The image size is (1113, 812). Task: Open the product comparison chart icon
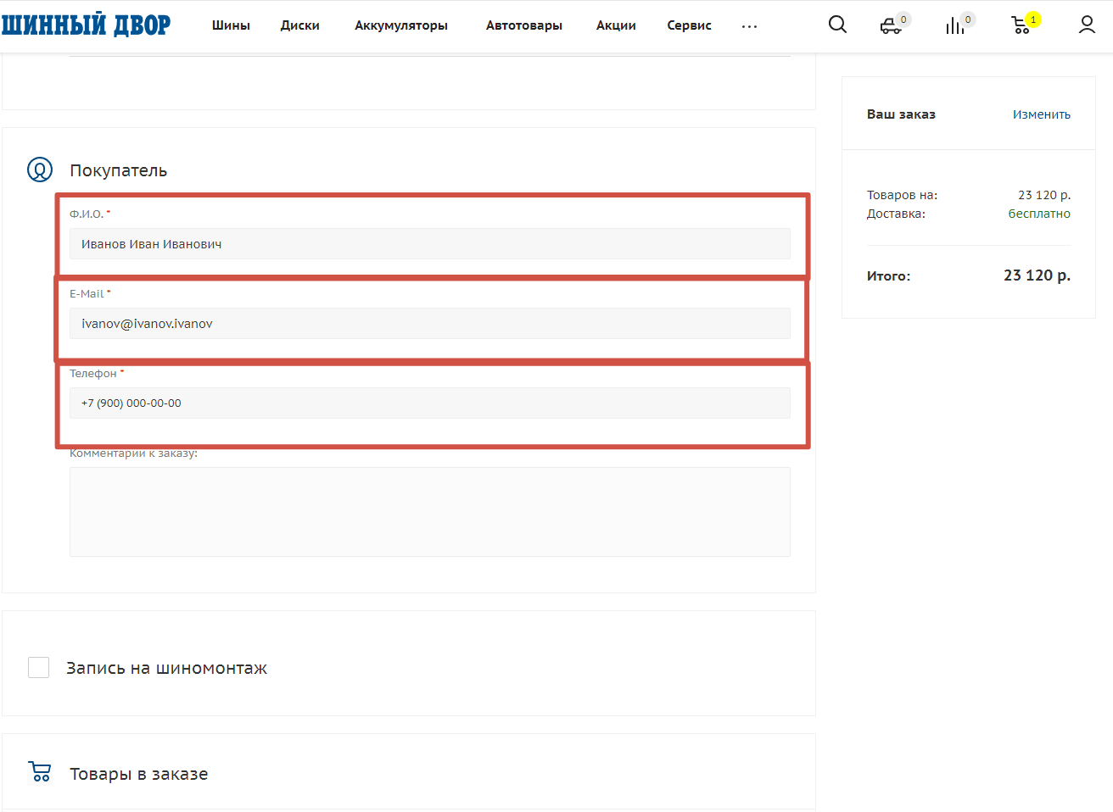pos(955,26)
